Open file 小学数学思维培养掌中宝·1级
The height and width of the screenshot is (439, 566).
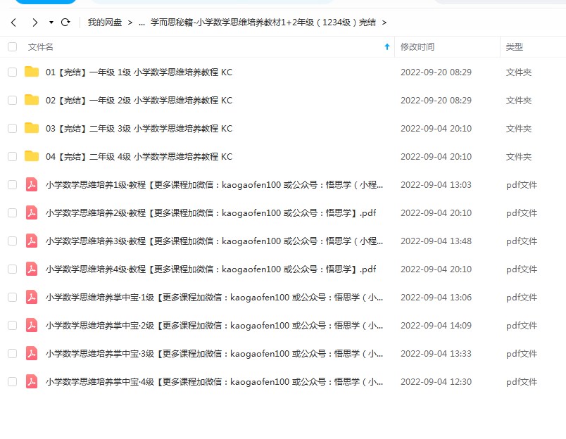point(214,297)
